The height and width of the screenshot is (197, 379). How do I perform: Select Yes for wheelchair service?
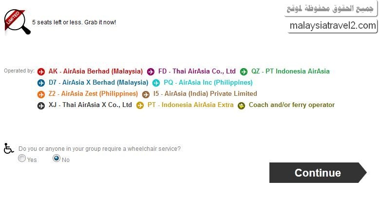click(x=22, y=159)
